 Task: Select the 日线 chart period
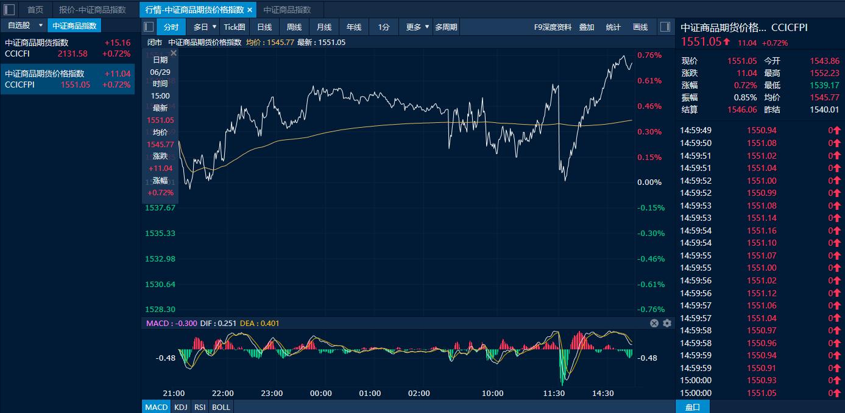264,27
